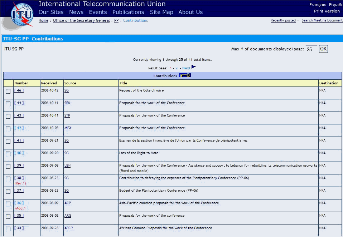The image size is (343, 237).
Task: Click the PP breadcrumb link
Action: (x=116, y=20)
